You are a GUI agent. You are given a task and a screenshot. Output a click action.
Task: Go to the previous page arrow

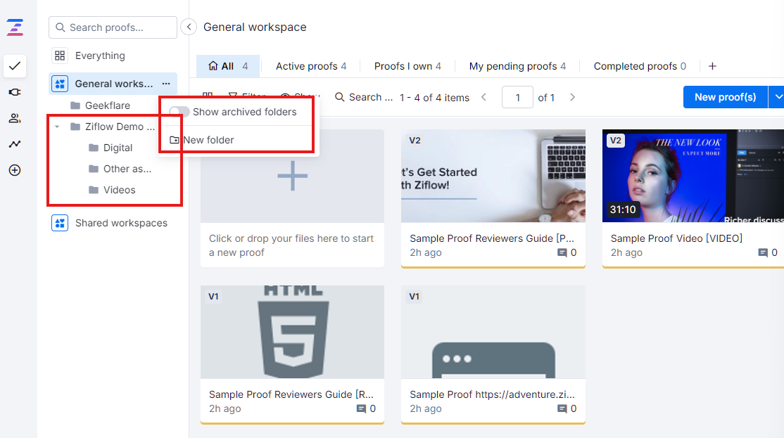(x=483, y=98)
